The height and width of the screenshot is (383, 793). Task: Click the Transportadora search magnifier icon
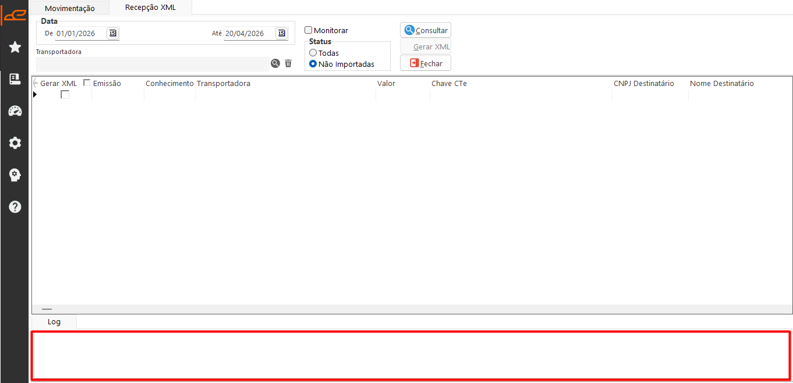click(x=275, y=63)
